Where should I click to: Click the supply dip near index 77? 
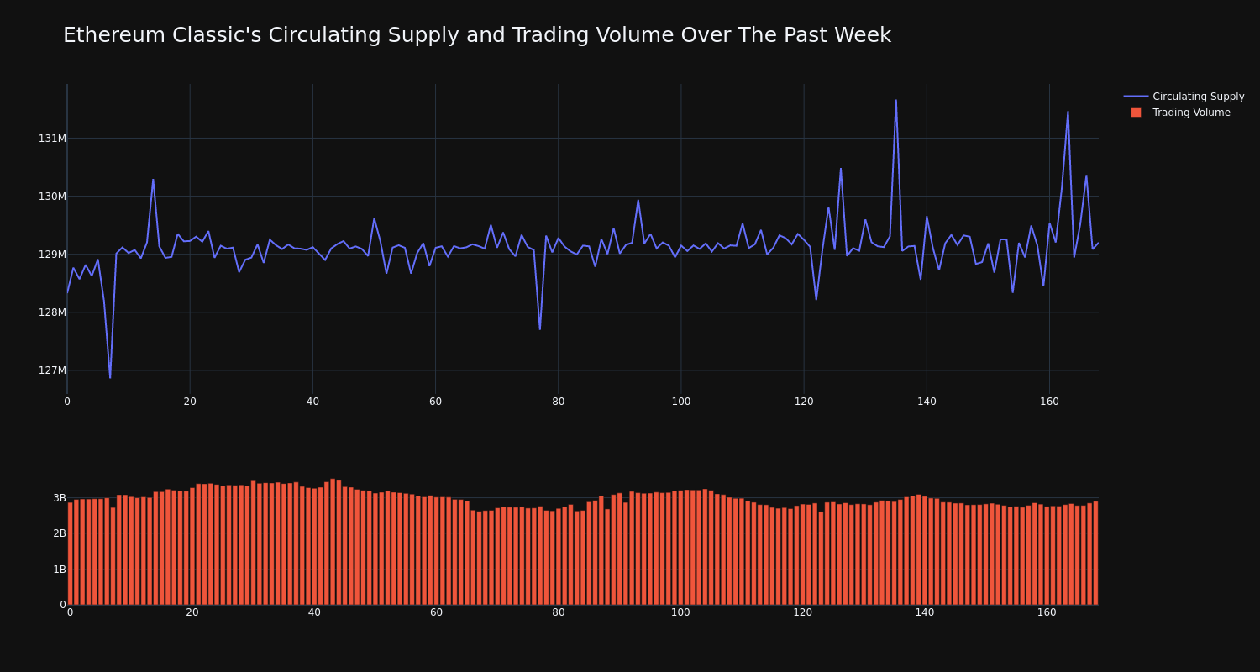click(540, 328)
